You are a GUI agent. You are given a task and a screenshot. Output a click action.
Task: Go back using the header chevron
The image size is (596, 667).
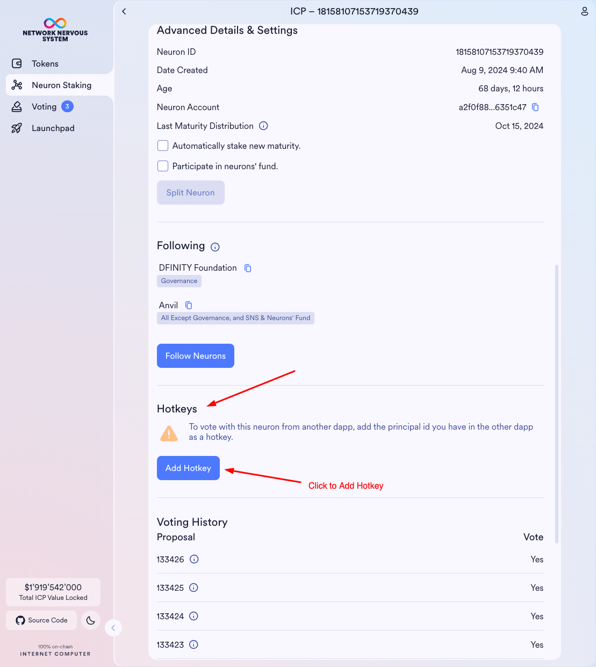point(124,11)
